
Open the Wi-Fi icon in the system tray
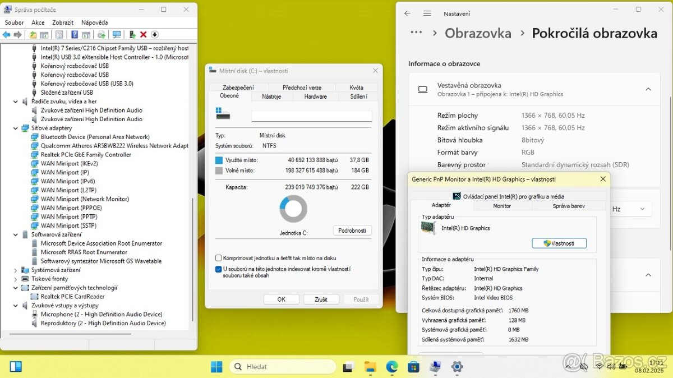pyautogui.click(x=600, y=367)
